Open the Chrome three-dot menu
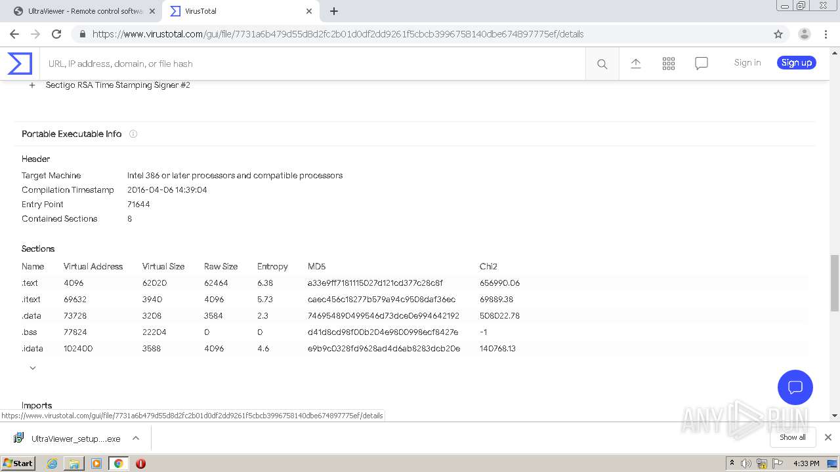The height and width of the screenshot is (472, 840). pyautogui.click(x=826, y=34)
